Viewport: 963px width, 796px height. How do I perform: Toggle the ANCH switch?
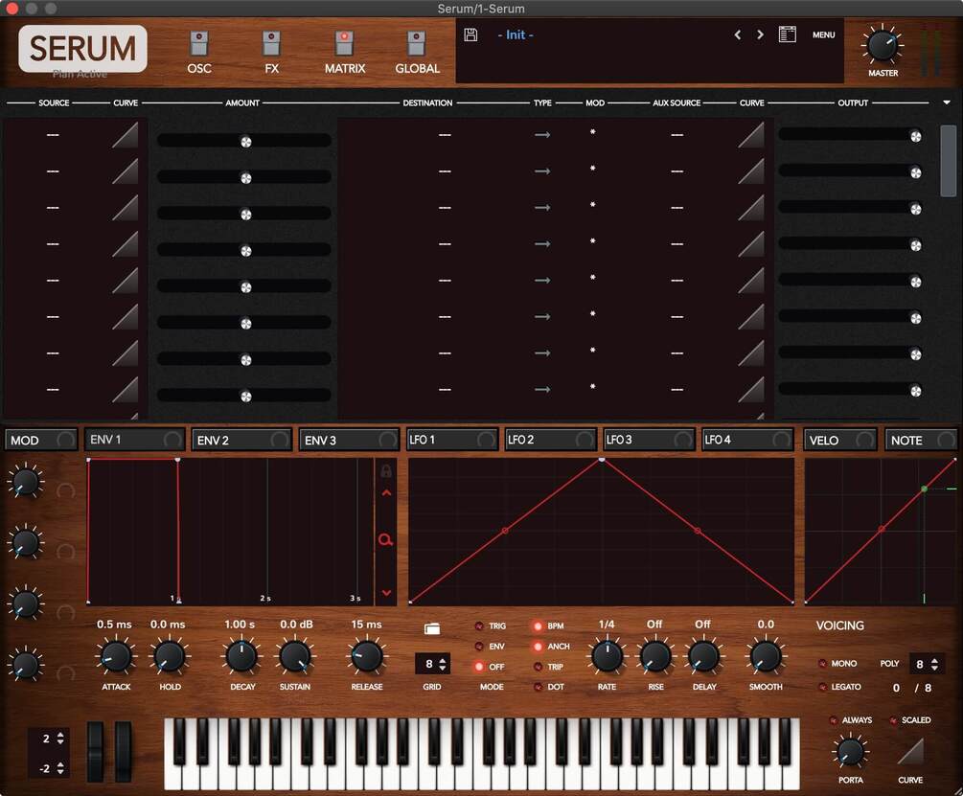click(x=538, y=647)
